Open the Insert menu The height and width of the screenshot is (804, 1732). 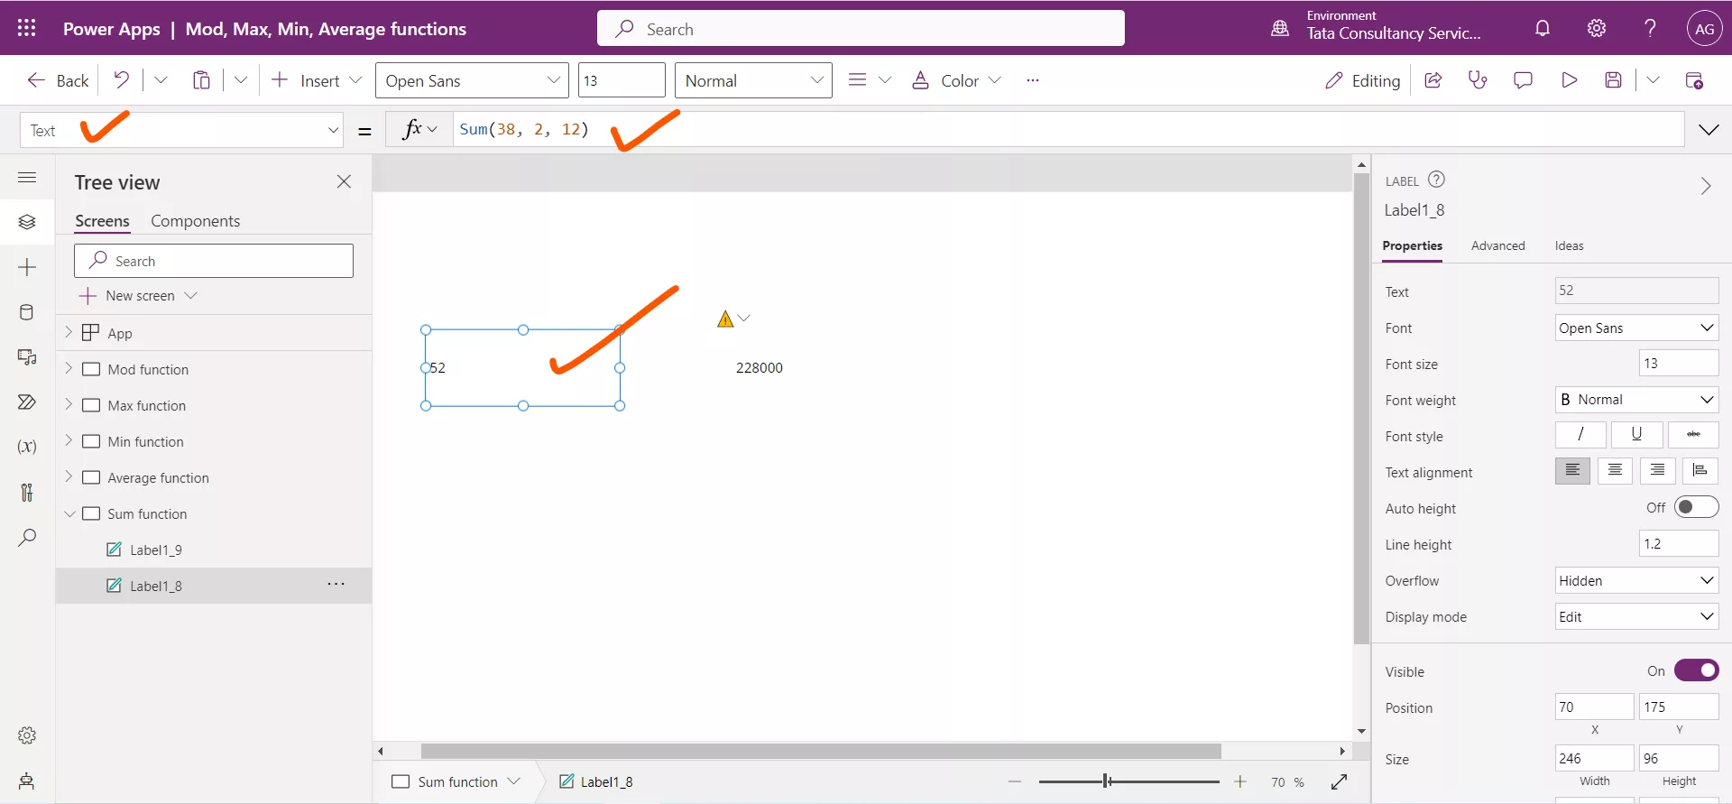click(316, 80)
